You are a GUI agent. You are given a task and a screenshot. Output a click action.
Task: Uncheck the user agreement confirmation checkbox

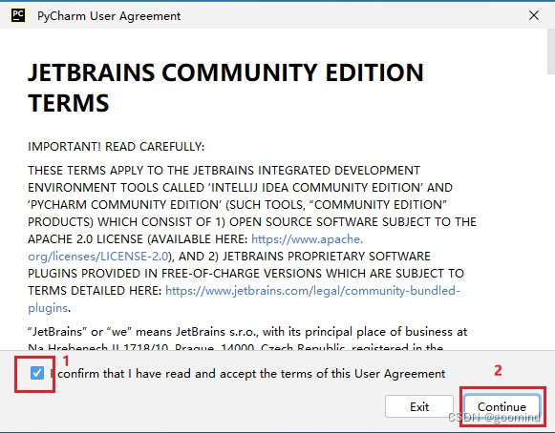(x=37, y=373)
